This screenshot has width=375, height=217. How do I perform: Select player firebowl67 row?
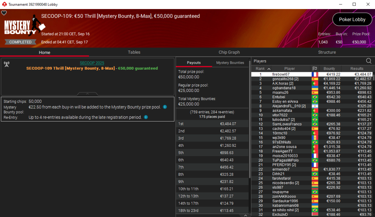[x=312, y=74]
